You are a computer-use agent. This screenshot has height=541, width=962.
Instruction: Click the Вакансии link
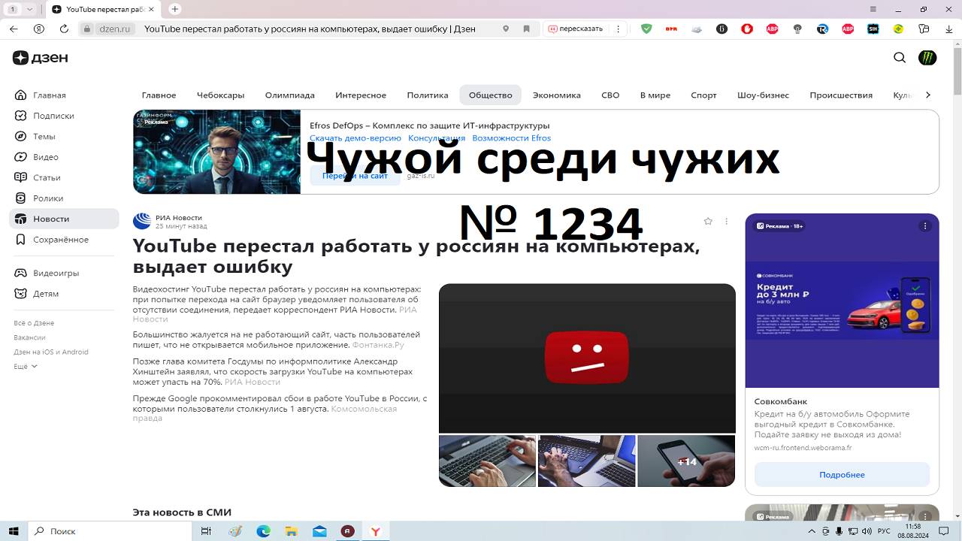click(x=29, y=337)
